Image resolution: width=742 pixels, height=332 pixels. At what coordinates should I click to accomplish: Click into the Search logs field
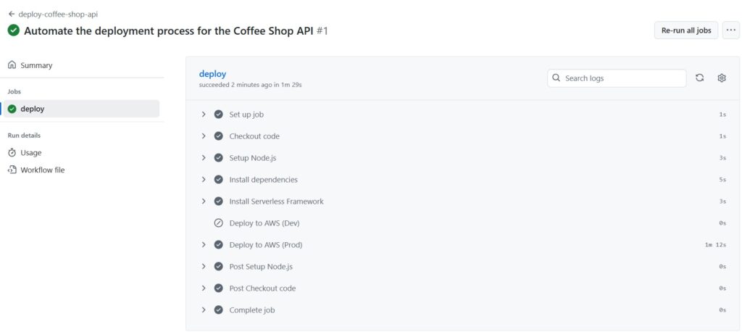(x=617, y=78)
